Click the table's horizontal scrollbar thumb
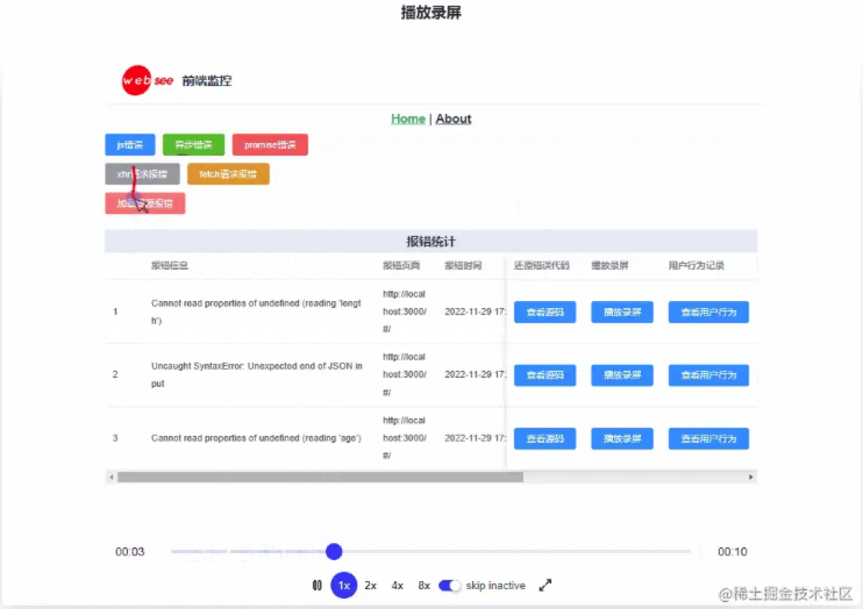This screenshot has height=609, width=863. click(x=320, y=477)
